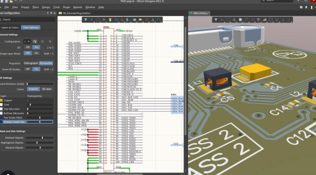Set Show 3D Bodies to Off
Screen dimensions: 316x175
(x=28, y=69)
